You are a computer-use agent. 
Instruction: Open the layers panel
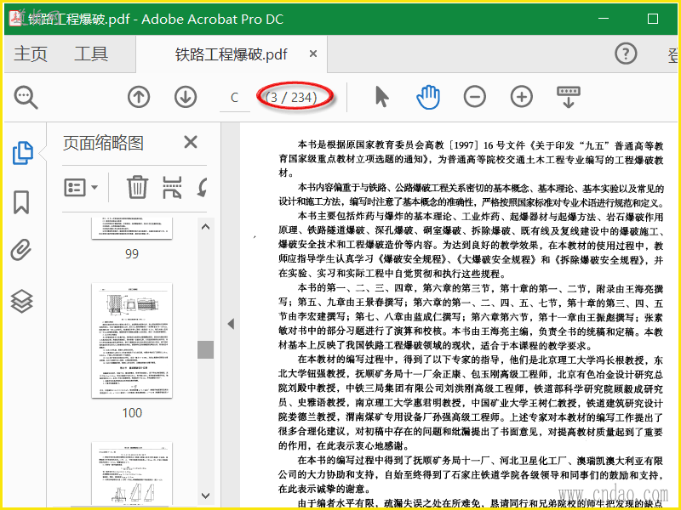point(22,301)
